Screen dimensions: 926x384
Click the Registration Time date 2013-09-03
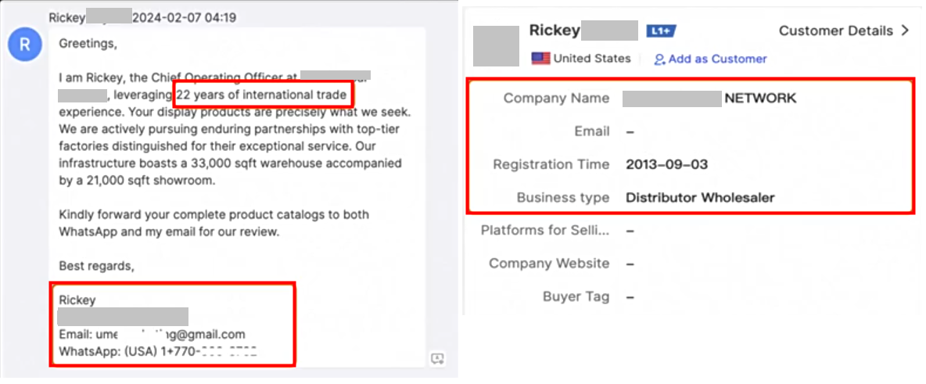667,165
